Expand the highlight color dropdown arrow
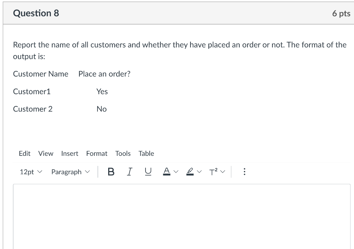Viewport: 354px width, 249px height. tap(200, 172)
